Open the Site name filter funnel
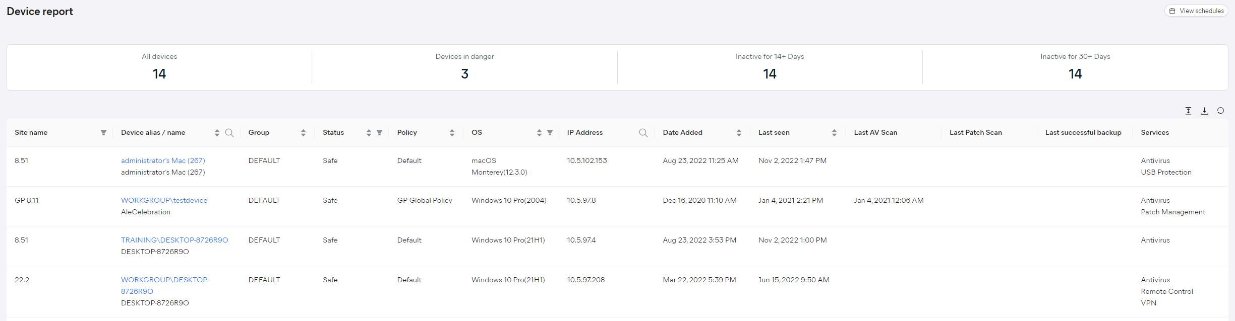 103,132
